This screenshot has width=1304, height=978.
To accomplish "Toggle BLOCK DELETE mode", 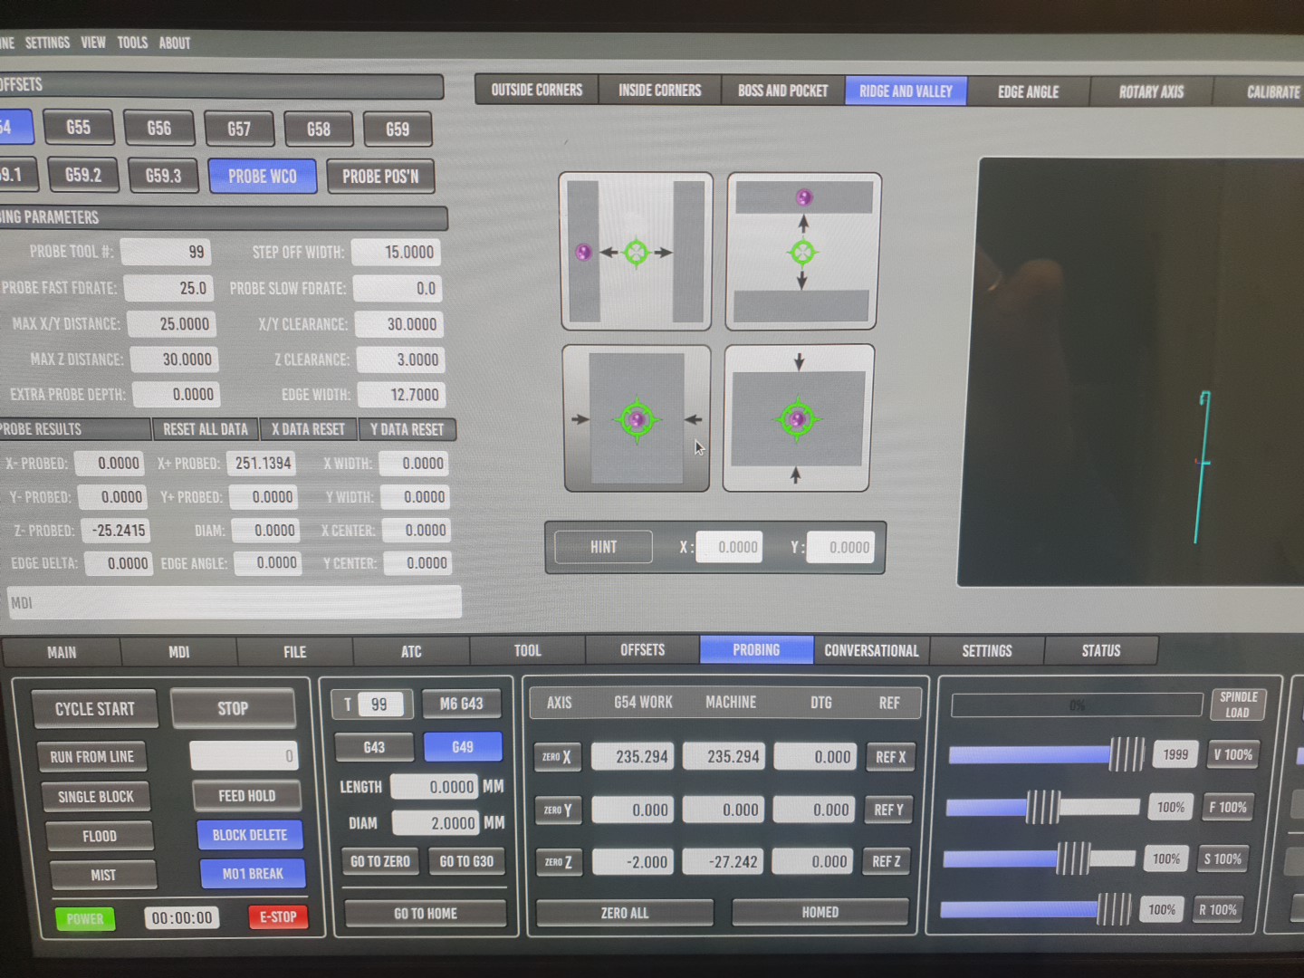I will 250,835.
